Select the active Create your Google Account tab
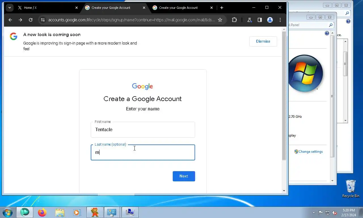The image size is (363, 218). pyautogui.click(x=115, y=8)
